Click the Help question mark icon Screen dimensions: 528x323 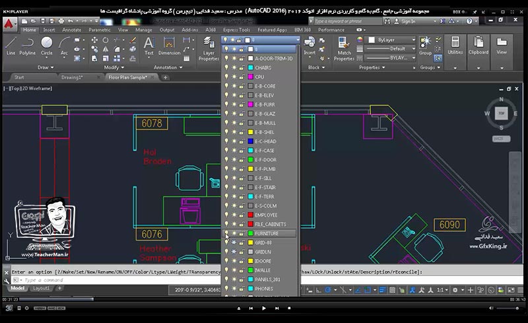point(469,21)
